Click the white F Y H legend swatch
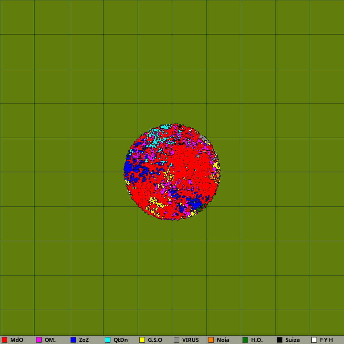344x344 pixels. point(314,340)
